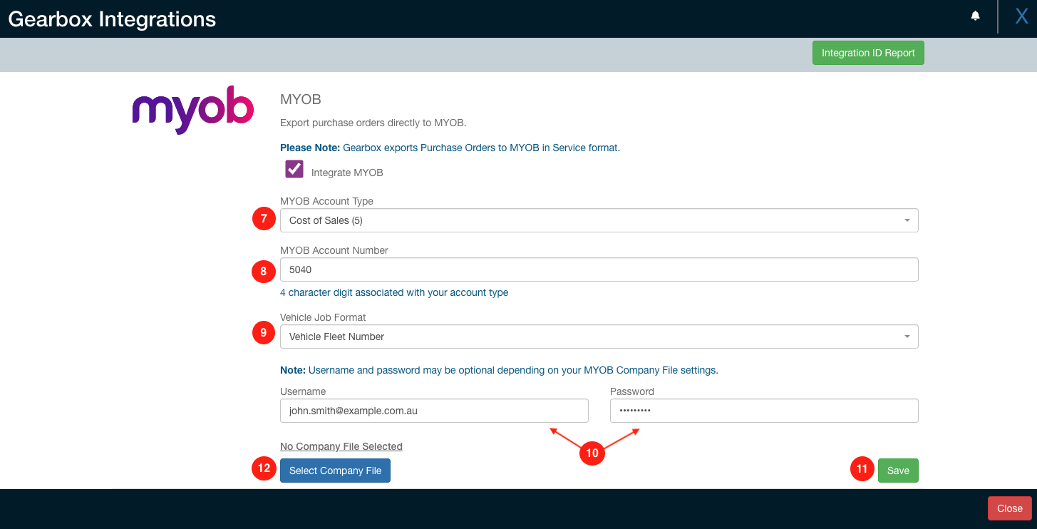Select the Username field with john.smith email
Image resolution: width=1037 pixels, height=529 pixels.
coord(433,411)
